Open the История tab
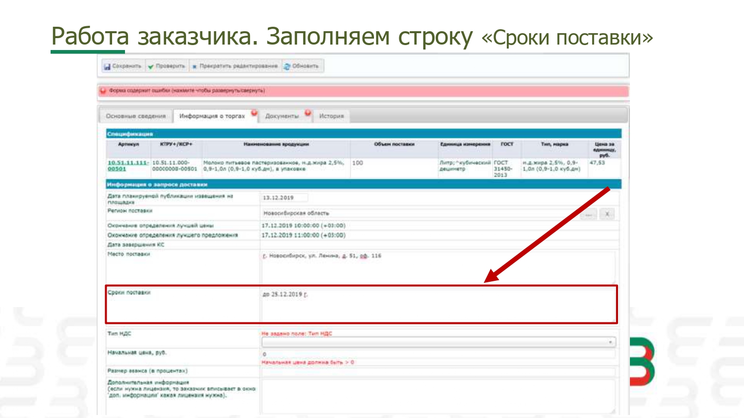This screenshot has height=418, width=744. coord(331,116)
